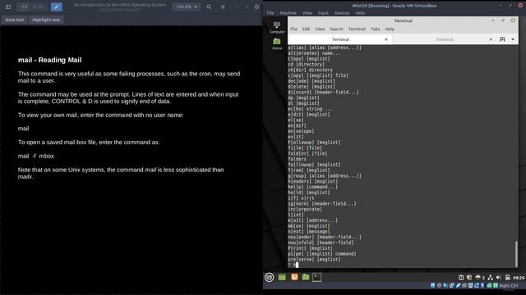Image resolution: width=526 pixels, height=295 pixels.
Task: Open VirtualBox Help menu
Action: pyautogui.click(x=360, y=13)
